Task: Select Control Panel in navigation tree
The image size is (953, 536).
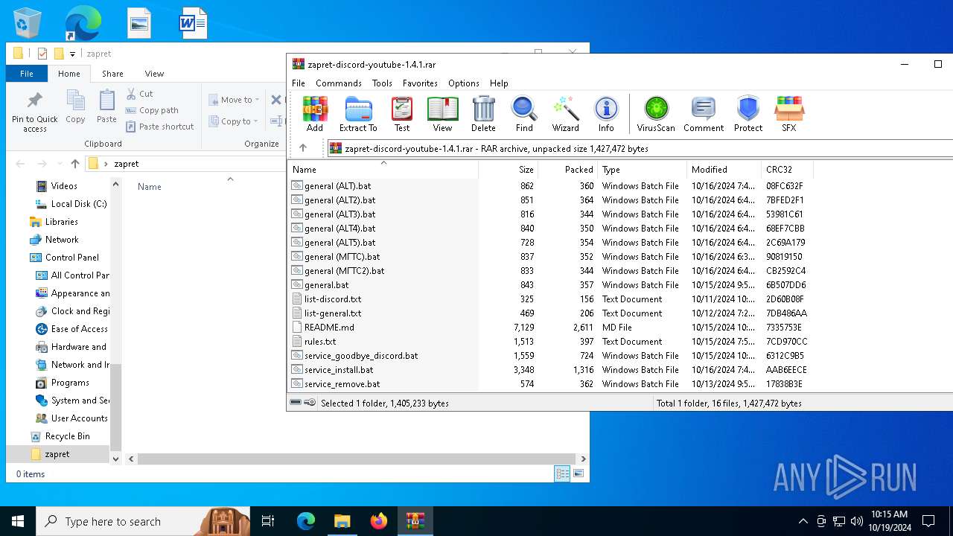Action: click(x=71, y=258)
